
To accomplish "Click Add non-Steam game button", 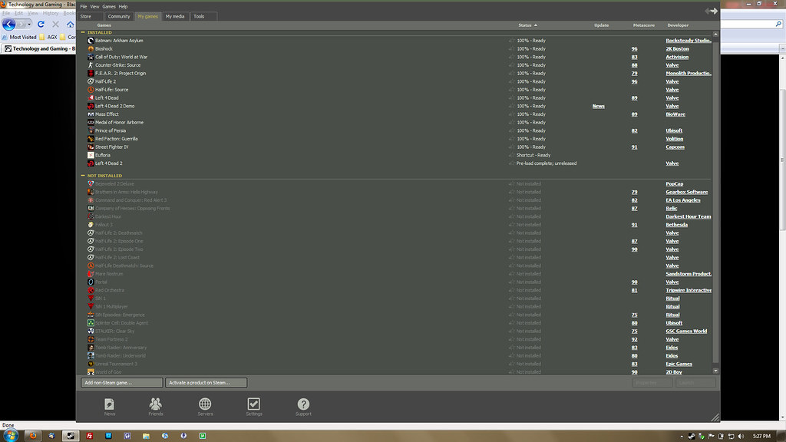I will [x=122, y=383].
